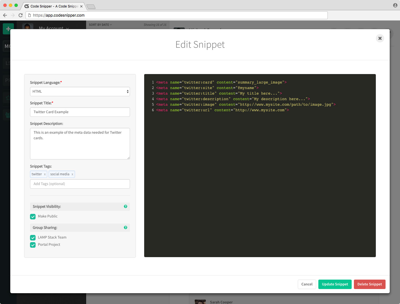Remove the social media tag

pyautogui.click(x=72, y=174)
